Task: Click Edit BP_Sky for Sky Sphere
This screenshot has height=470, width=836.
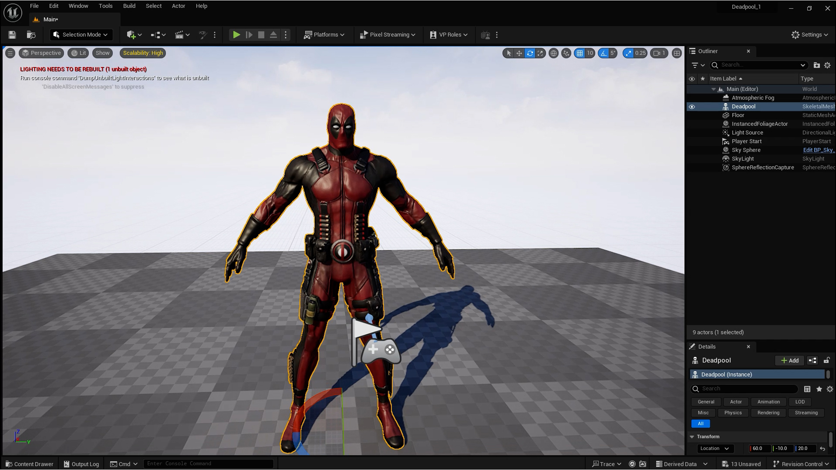Action: coord(818,150)
